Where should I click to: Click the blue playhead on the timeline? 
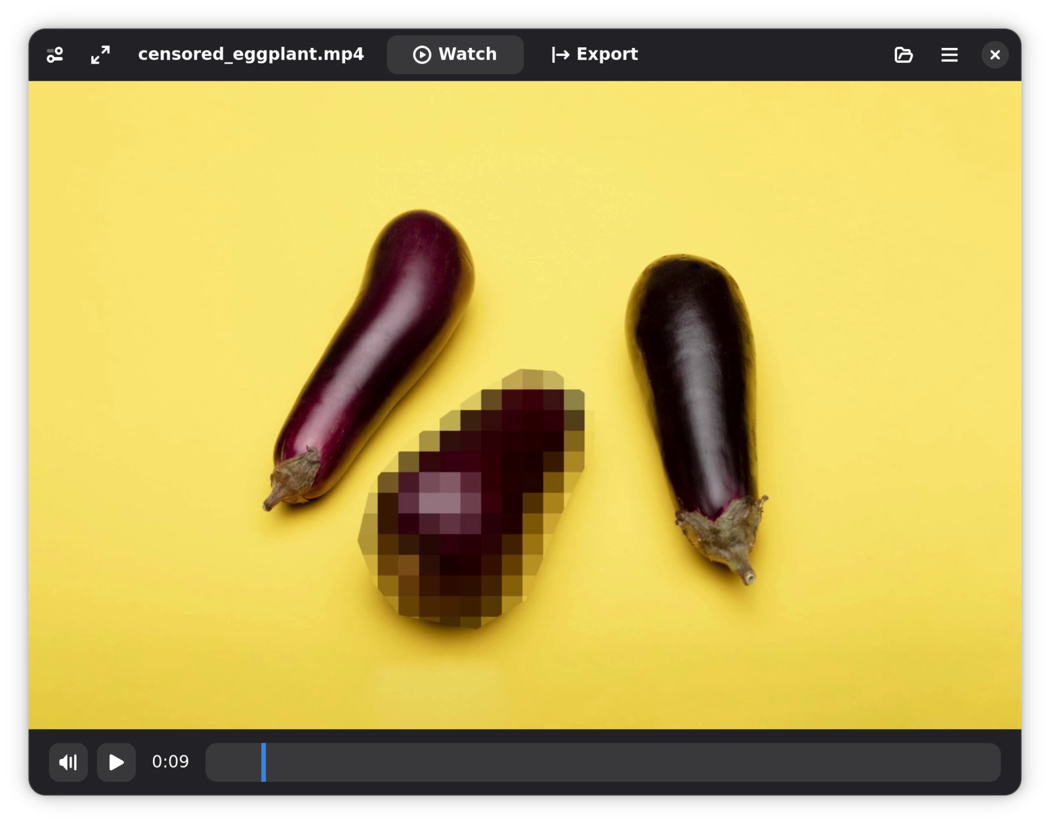(x=264, y=762)
